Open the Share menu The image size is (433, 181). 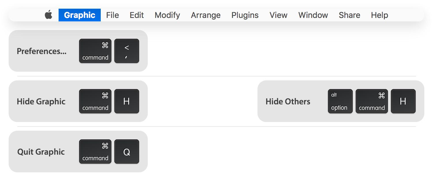pos(350,15)
